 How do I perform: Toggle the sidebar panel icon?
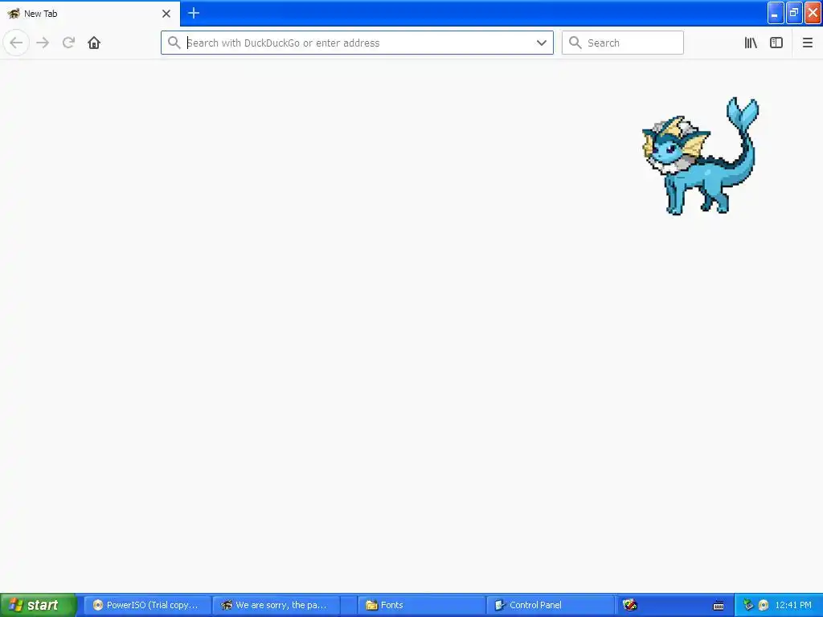pyautogui.click(x=776, y=43)
